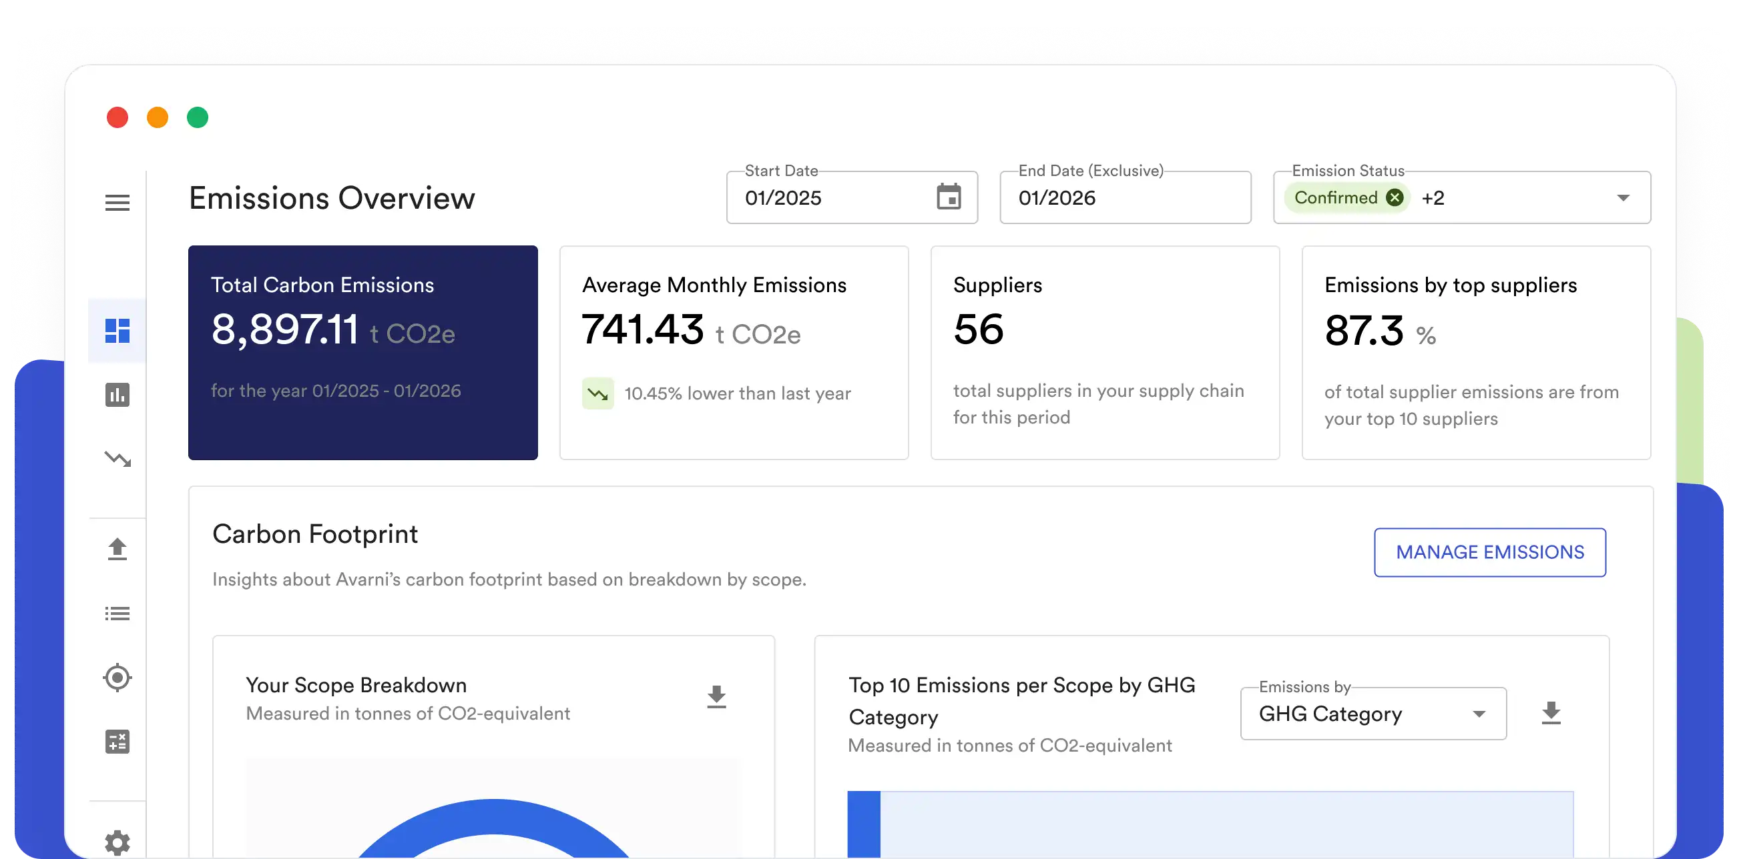Viewport: 1741px width, 859px height.
Task: Open the hamburger menu in sidebar
Action: 117,202
